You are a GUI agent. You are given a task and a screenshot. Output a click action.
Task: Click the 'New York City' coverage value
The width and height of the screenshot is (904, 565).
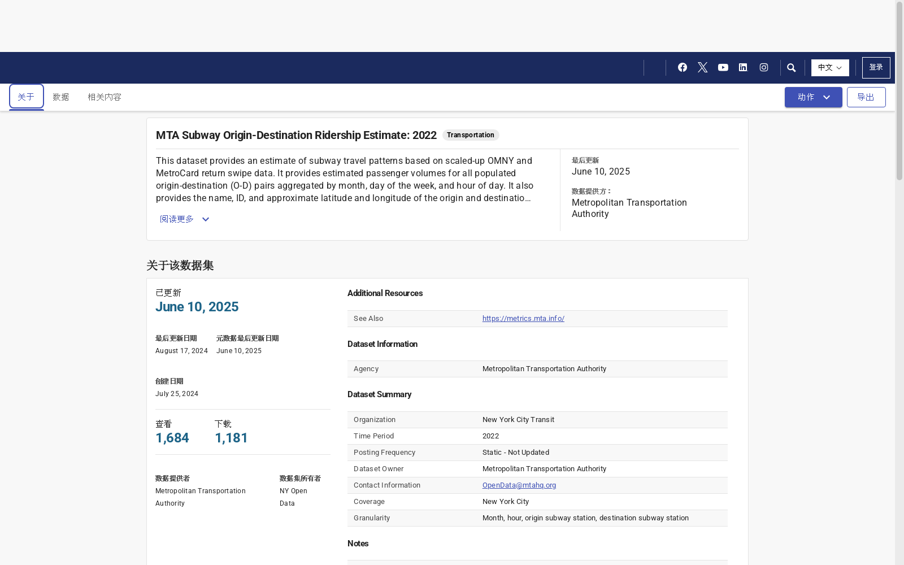(506, 502)
